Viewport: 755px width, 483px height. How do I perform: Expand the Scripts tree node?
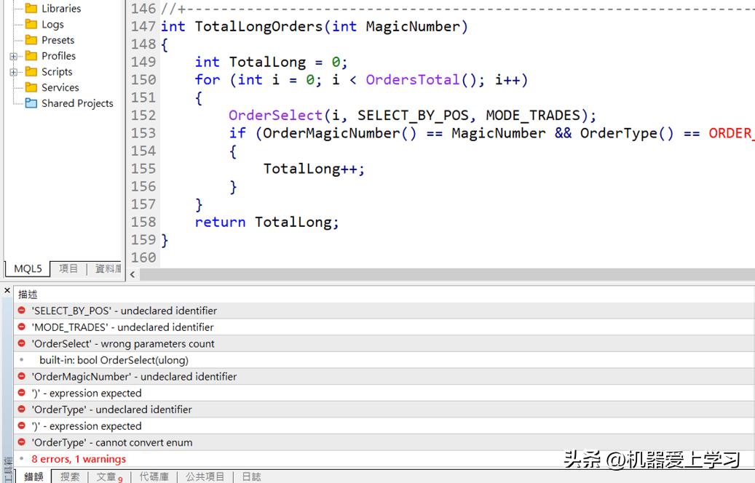pyautogui.click(x=14, y=72)
